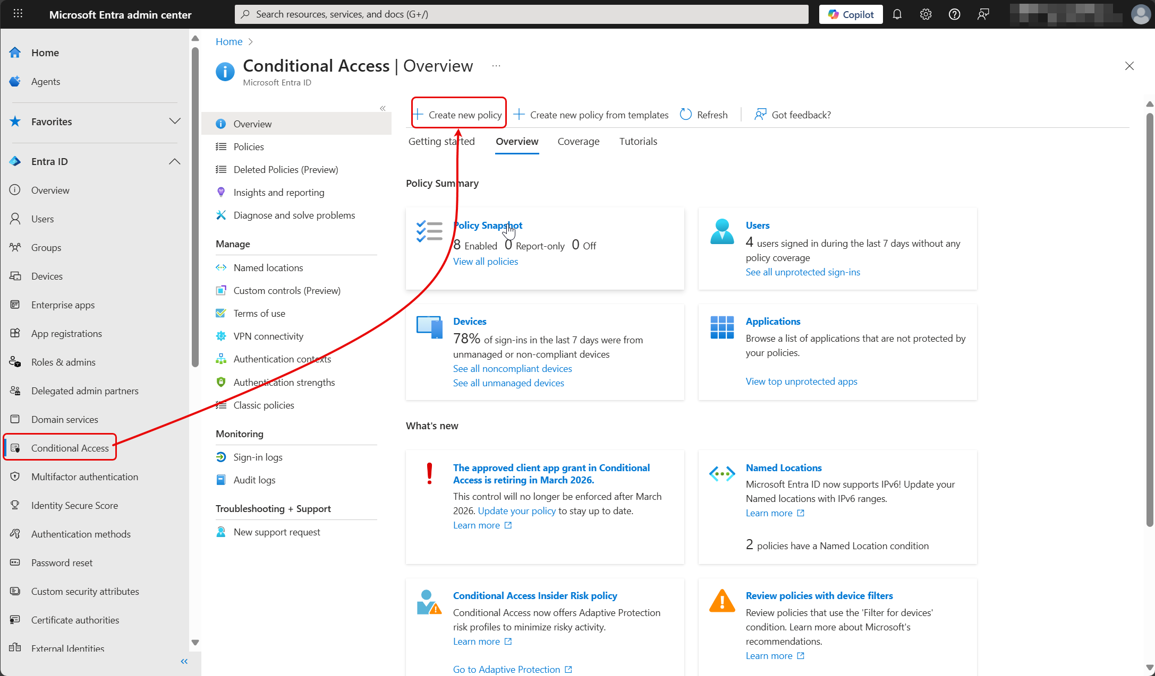Image resolution: width=1155 pixels, height=676 pixels.
Task: Switch to the Tutorials tab
Action: 638,141
